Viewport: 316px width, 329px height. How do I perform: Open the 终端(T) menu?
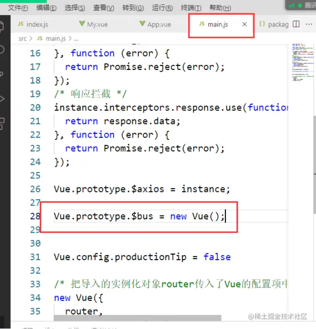click(191, 8)
